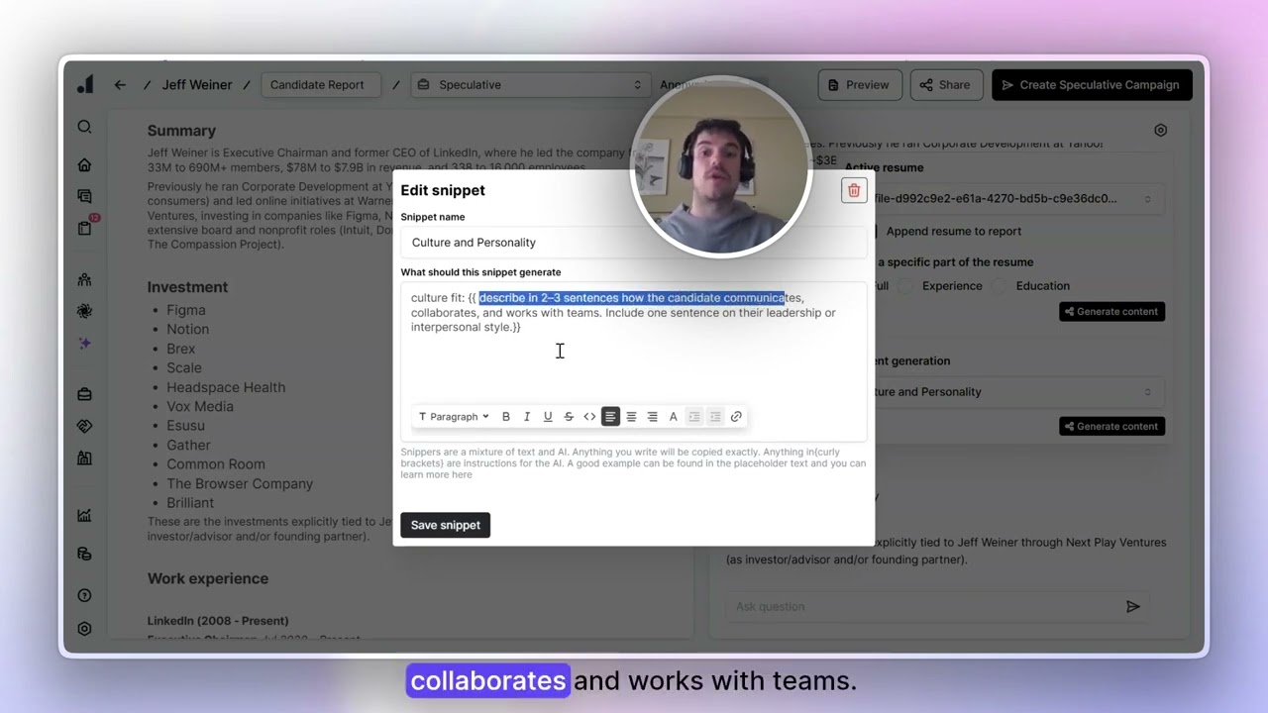Open the right panel settings hexagon icon
The width and height of the screenshot is (1268, 713).
pos(1160,130)
